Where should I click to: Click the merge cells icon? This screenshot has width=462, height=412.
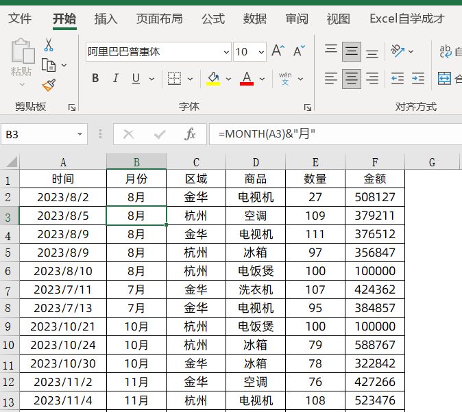444,78
